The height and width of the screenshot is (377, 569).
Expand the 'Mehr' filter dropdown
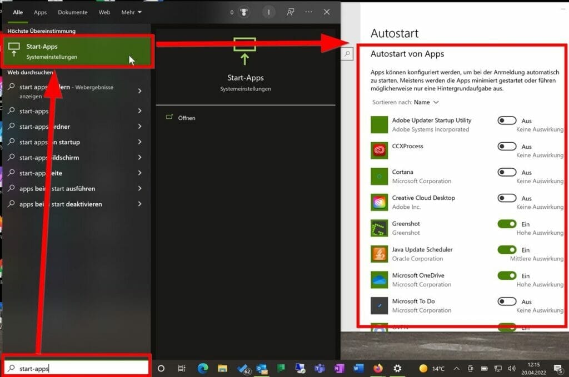click(132, 12)
